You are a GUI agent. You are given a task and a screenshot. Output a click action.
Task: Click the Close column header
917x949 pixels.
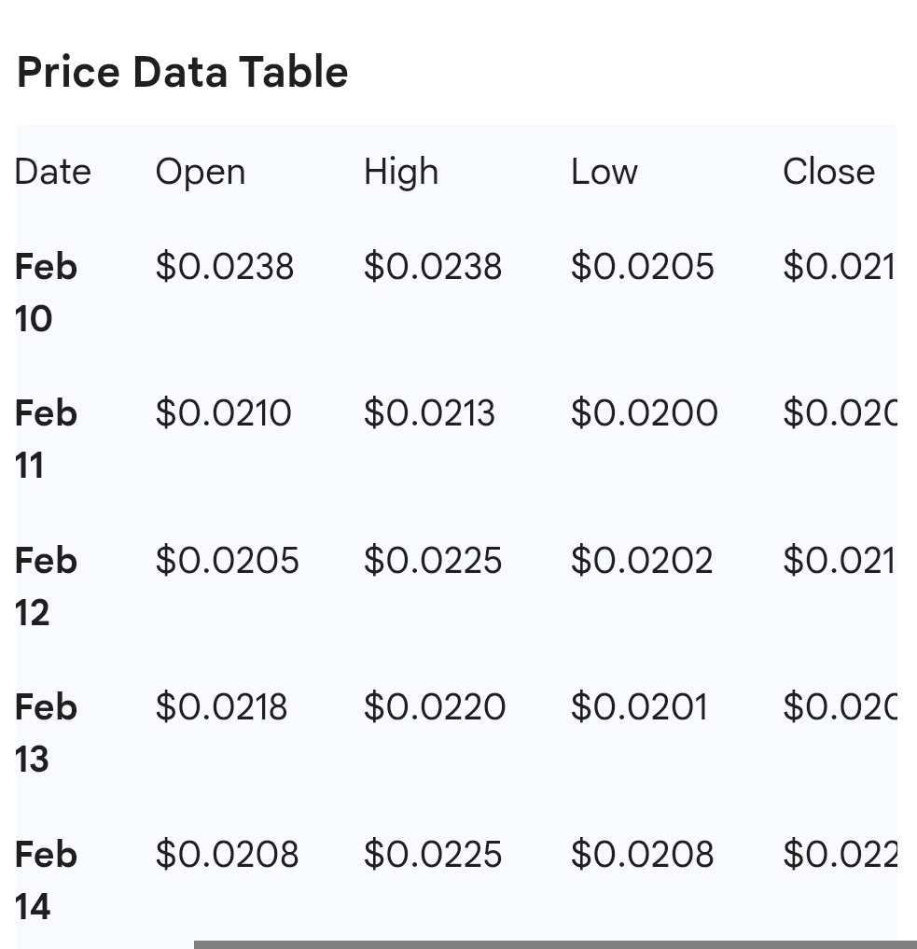tap(828, 172)
